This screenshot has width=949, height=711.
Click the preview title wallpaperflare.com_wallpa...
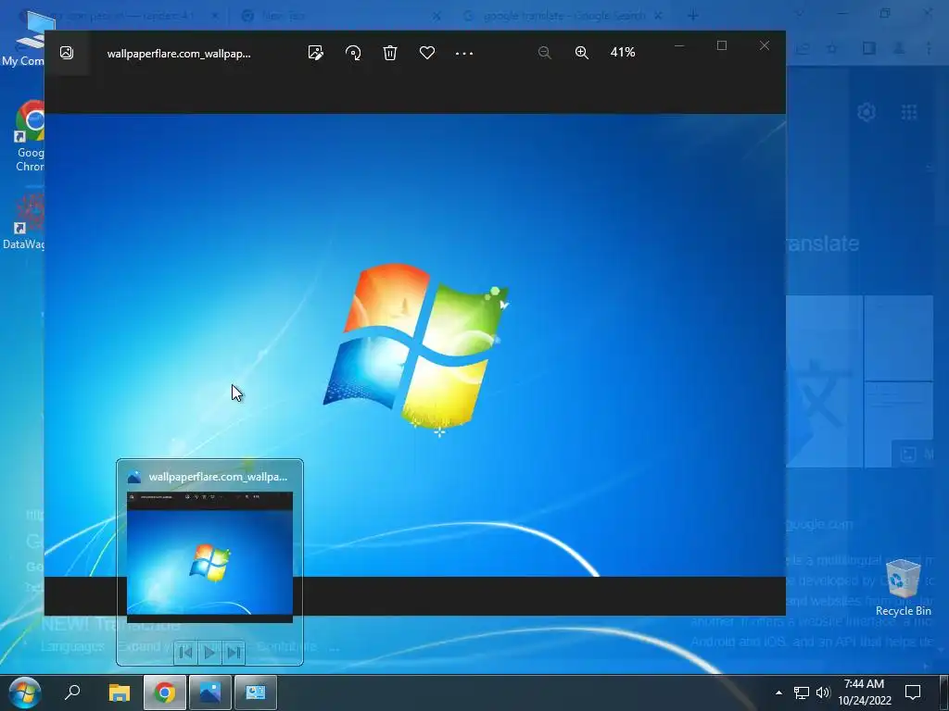[218, 477]
